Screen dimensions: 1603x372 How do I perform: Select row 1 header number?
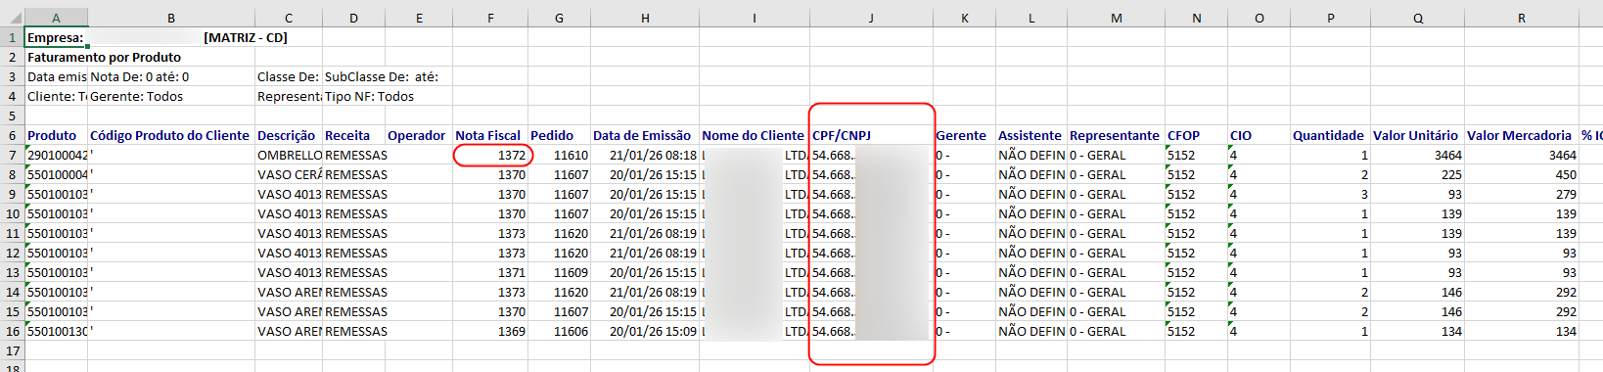pos(12,37)
